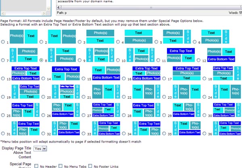Select format 11 radio button
This screenshot has height=168, width=242.
tap(158, 60)
